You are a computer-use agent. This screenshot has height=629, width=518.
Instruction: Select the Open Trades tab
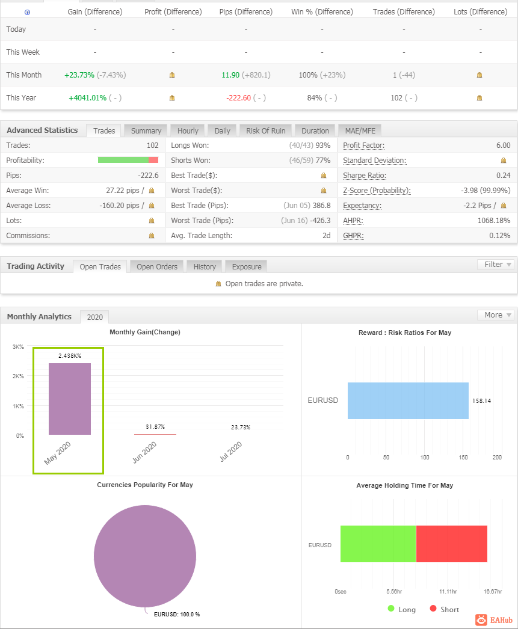[x=100, y=267]
